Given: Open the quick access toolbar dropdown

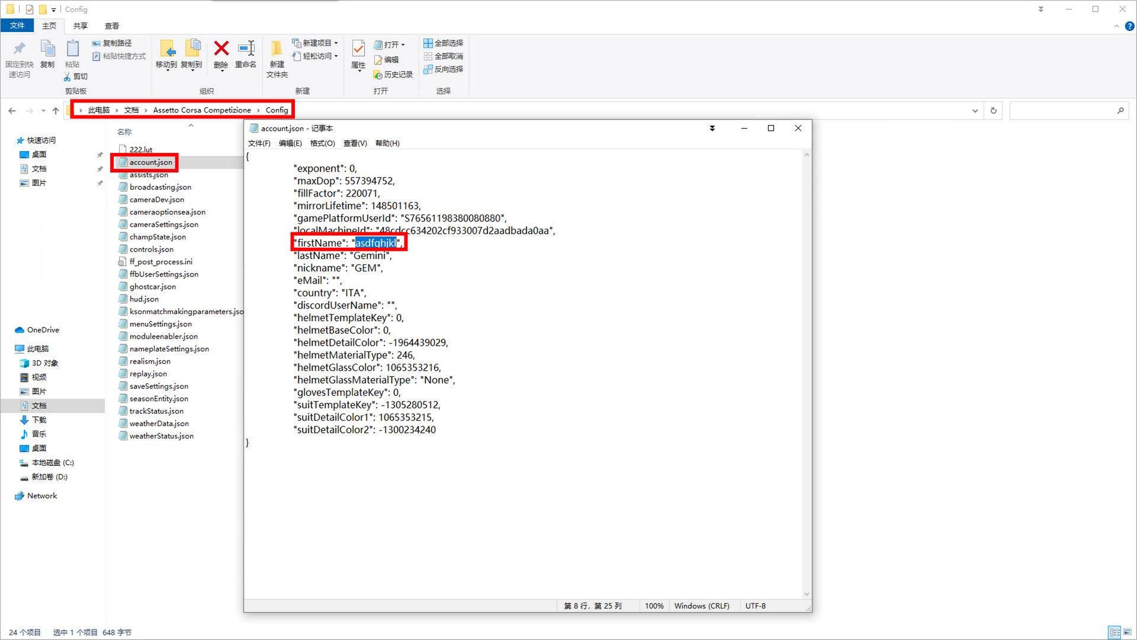Looking at the screenshot, I should tap(53, 9).
